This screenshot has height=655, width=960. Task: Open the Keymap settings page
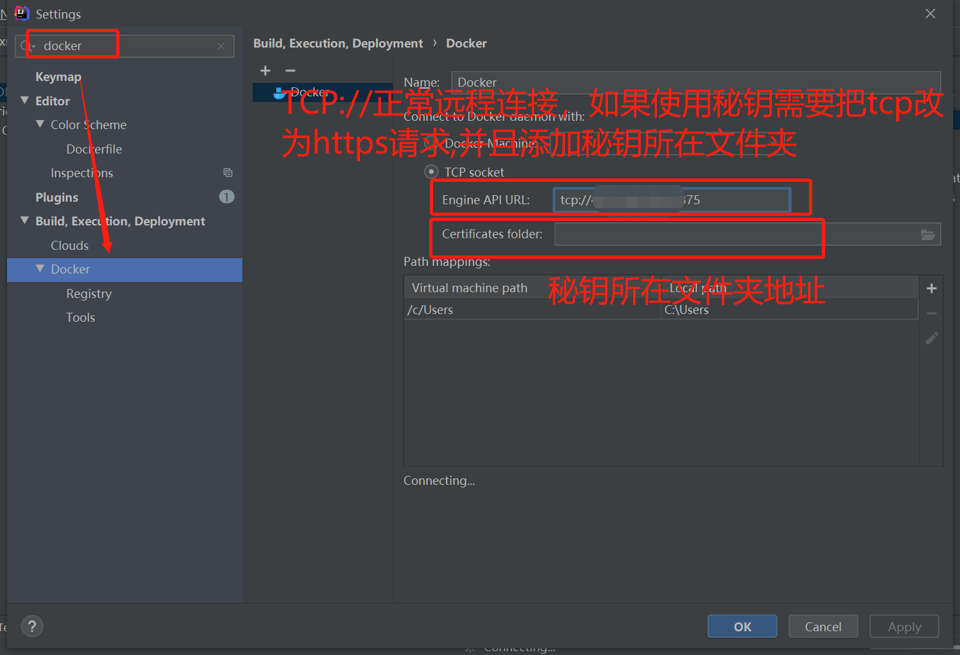tap(58, 77)
